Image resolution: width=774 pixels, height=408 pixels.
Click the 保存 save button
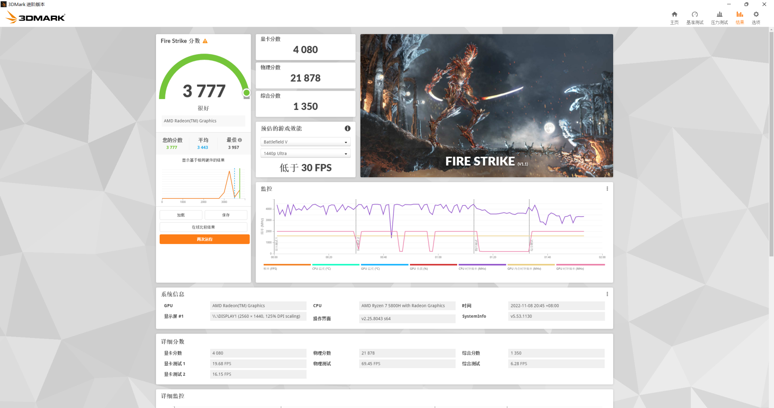click(x=226, y=215)
